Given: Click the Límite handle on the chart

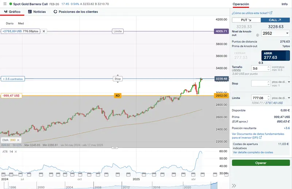Looking at the screenshot, I should tap(118, 31).
